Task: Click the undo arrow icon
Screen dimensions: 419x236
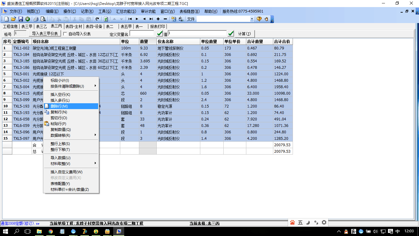Action: click(x=97, y=19)
